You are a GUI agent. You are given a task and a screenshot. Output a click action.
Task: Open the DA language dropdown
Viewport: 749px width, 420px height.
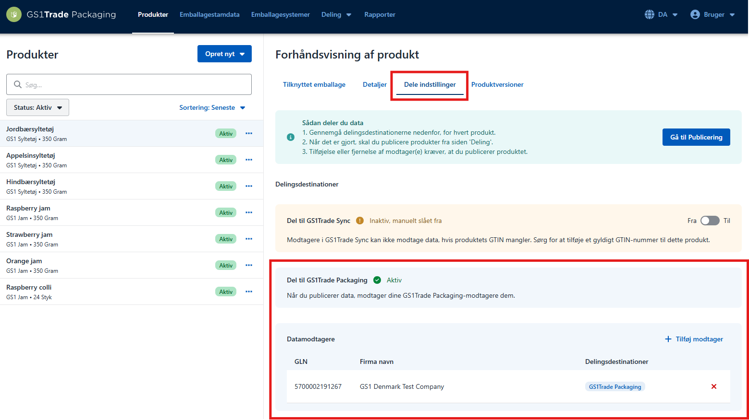[x=662, y=14]
